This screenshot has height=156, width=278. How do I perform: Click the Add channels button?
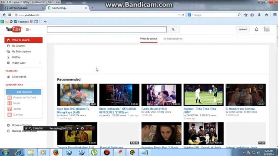(23, 92)
